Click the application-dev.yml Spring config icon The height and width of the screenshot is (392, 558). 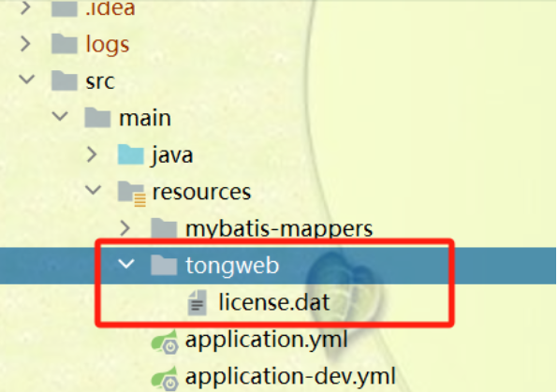tap(165, 379)
